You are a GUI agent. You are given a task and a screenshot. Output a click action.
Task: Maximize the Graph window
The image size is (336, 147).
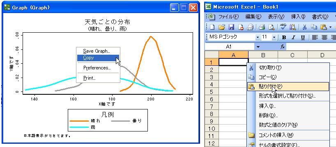tap(184, 8)
